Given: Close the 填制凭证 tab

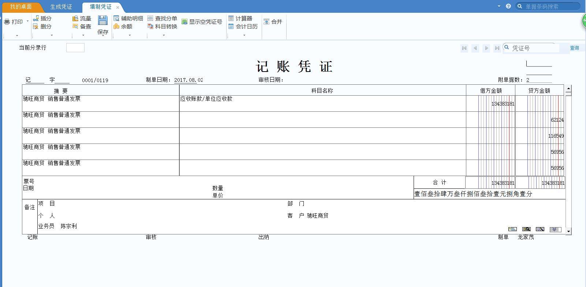Looking at the screenshot, I should [117, 7].
